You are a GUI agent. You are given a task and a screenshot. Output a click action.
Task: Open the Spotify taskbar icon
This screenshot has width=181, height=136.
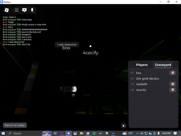click(x=94, y=133)
